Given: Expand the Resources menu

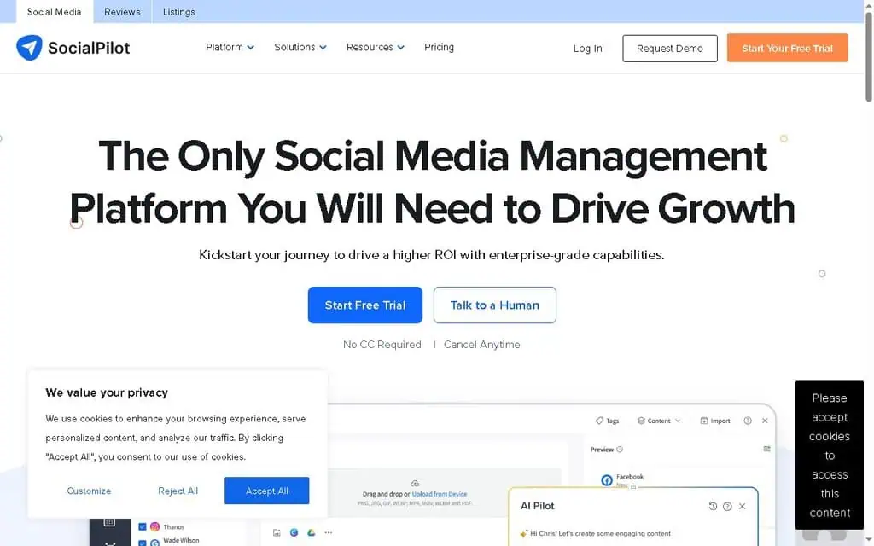Looking at the screenshot, I should pyautogui.click(x=376, y=48).
